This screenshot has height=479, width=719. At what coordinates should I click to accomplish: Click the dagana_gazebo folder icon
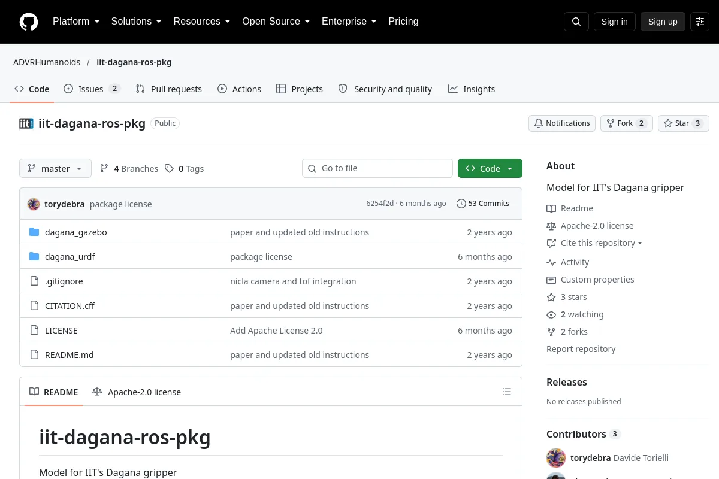point(34,232)
